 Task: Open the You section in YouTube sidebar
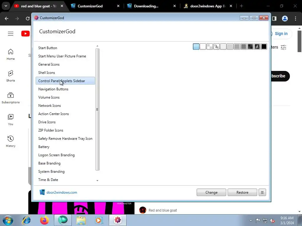coord(11,120)
